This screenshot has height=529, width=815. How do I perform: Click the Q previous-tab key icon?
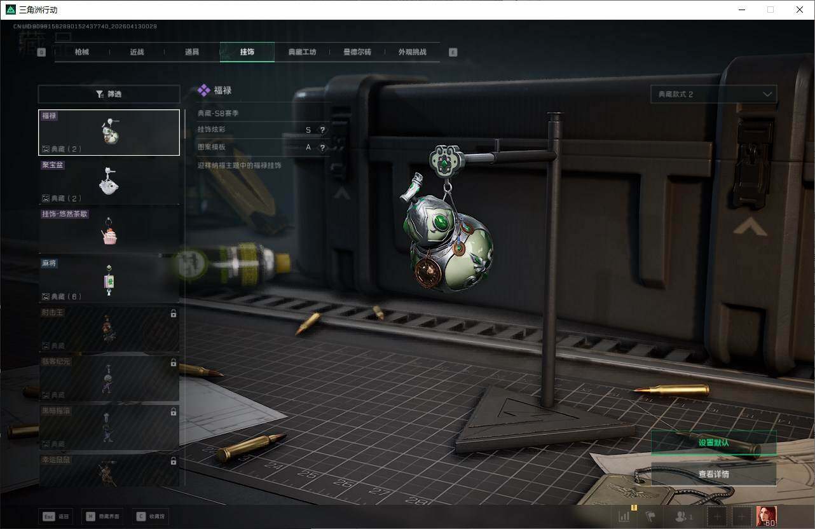42,52
